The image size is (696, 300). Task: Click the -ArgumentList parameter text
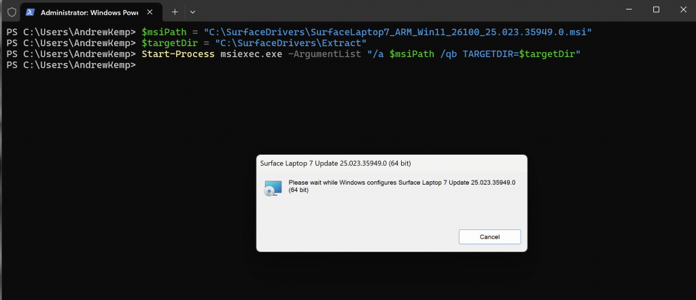click(323, 54)
